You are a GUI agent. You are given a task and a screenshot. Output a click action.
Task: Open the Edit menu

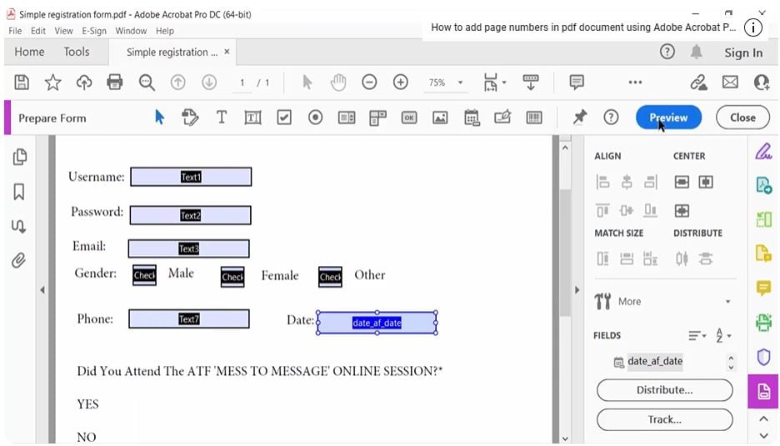38,31
